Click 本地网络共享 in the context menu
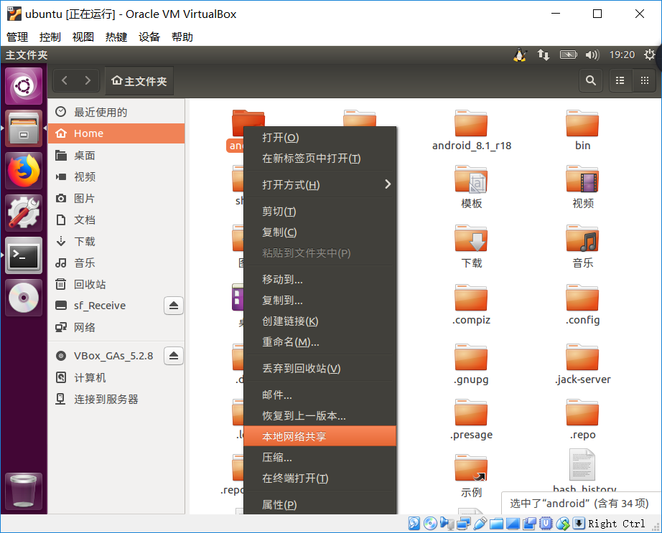The height and width of the screenshot is (533, 662). [320, 436]
